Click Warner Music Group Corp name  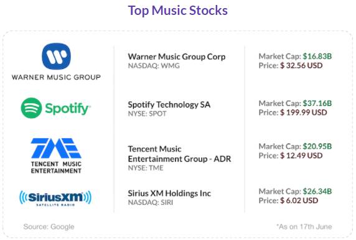coord(177,57)
